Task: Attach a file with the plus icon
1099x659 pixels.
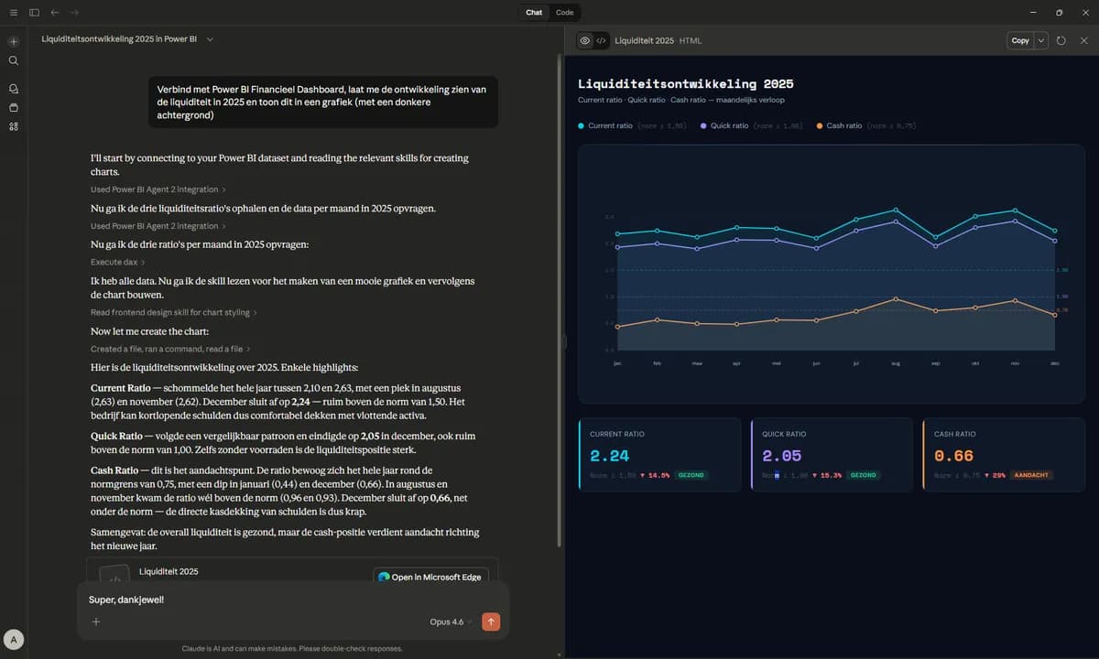Action: (95, 621)
